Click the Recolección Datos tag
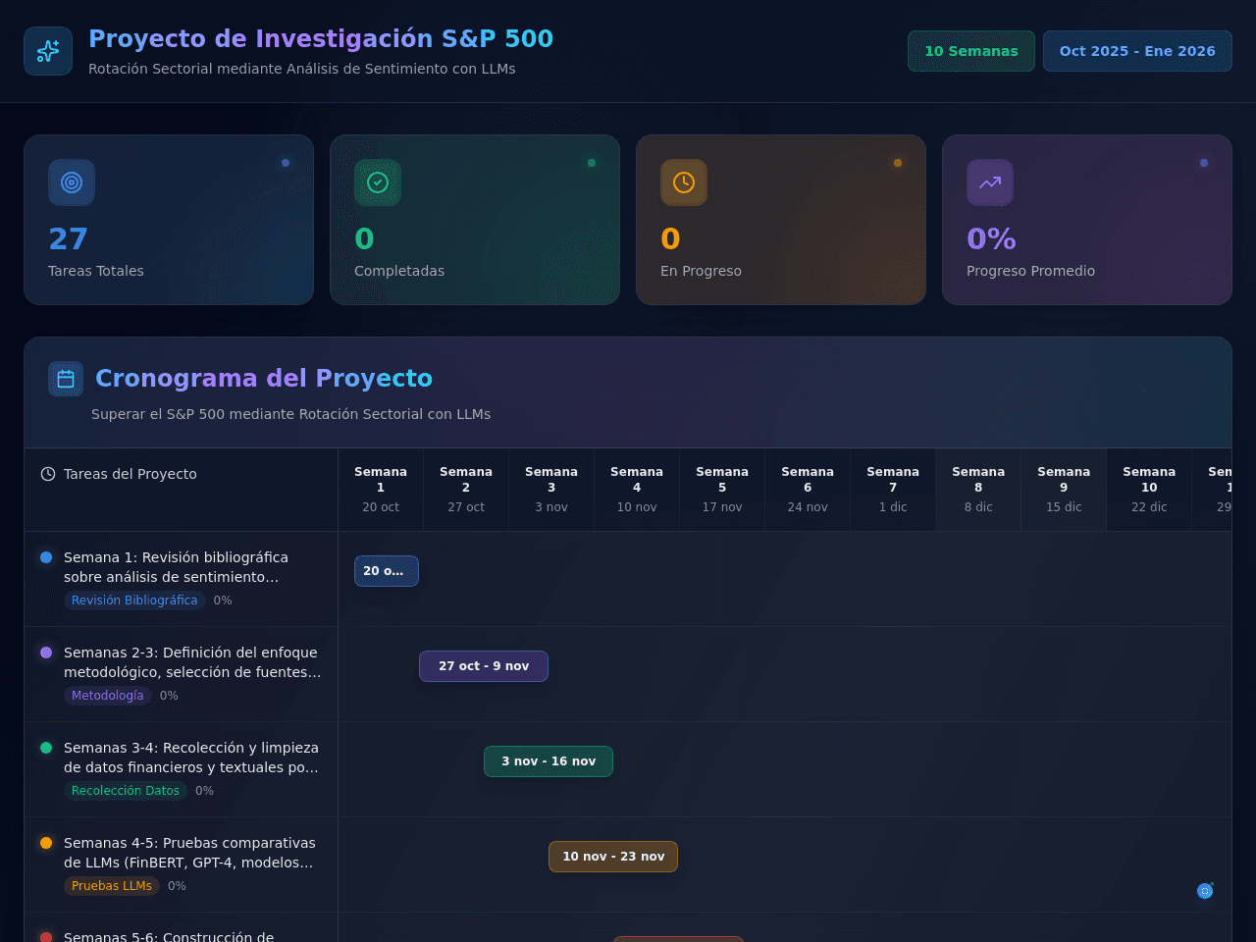Image resolution: width=1256 pixels, height=942 pixels. pos(126,791)
